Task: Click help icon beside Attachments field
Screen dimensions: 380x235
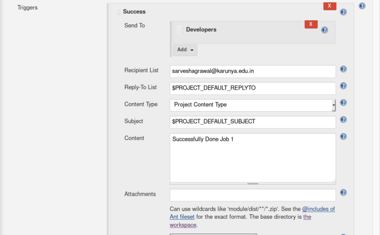Action: [x=343, y=193]
